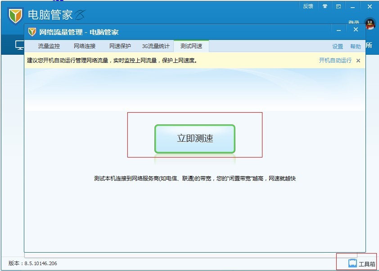Open 反馈 feedback in main window
The width and height of the screenshot is (379, 271).
pos(308,6)
